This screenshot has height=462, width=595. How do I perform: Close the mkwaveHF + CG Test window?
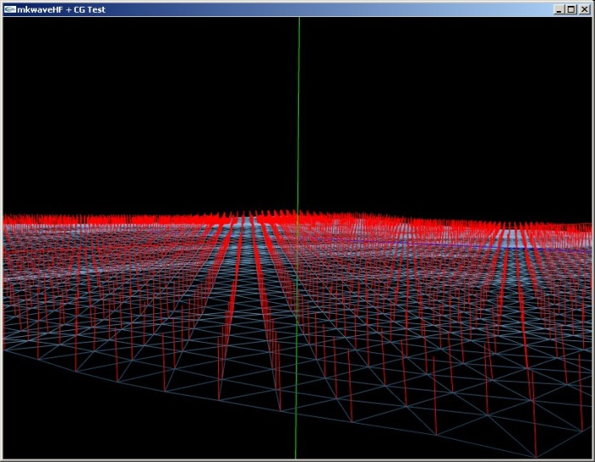point(584,9)
